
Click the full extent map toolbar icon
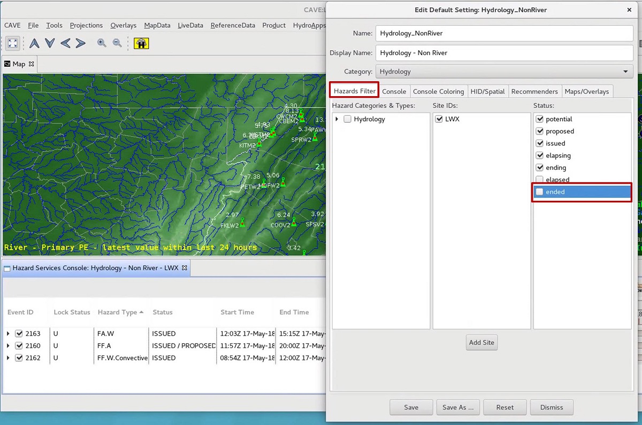(13, 43)
